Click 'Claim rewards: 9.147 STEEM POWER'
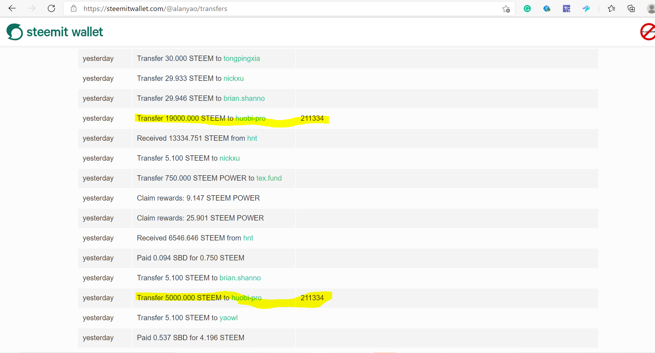 pos(198,198)
